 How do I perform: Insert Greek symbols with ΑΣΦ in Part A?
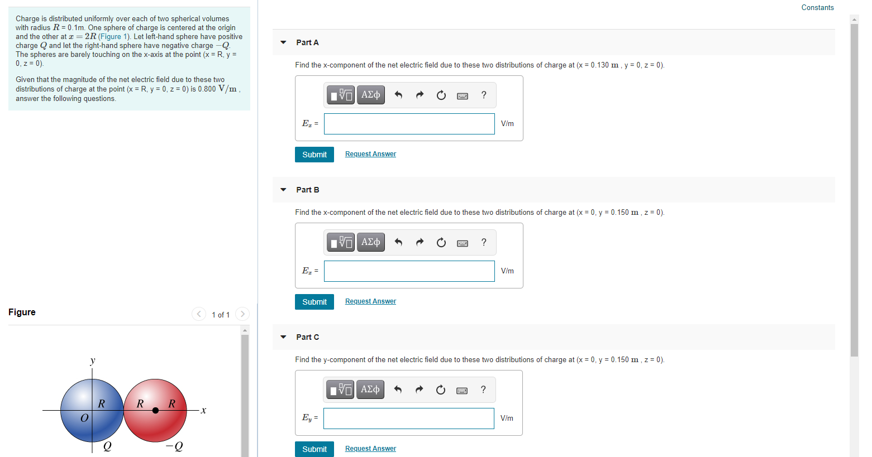point(370,95)
